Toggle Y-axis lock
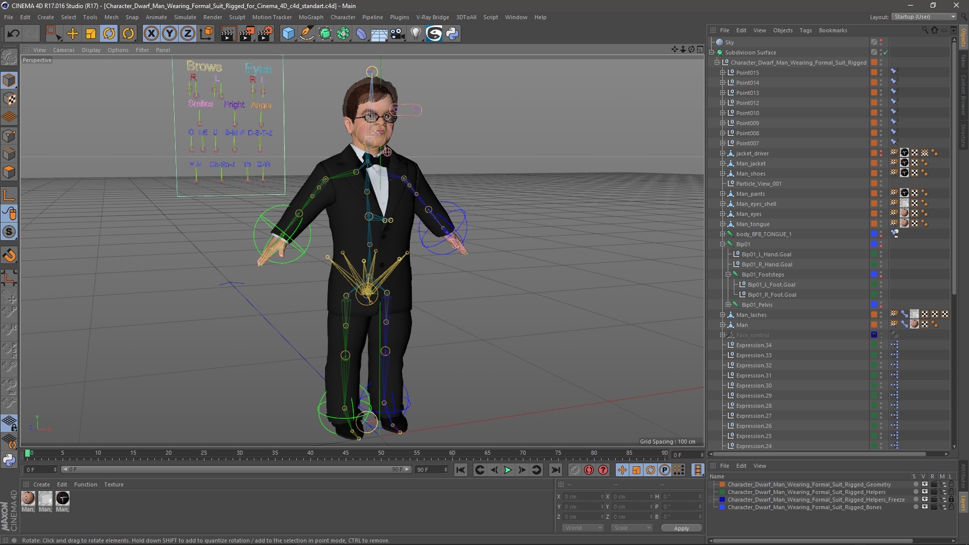Screen dimensions: 969x545 click(x=170, y=34)
